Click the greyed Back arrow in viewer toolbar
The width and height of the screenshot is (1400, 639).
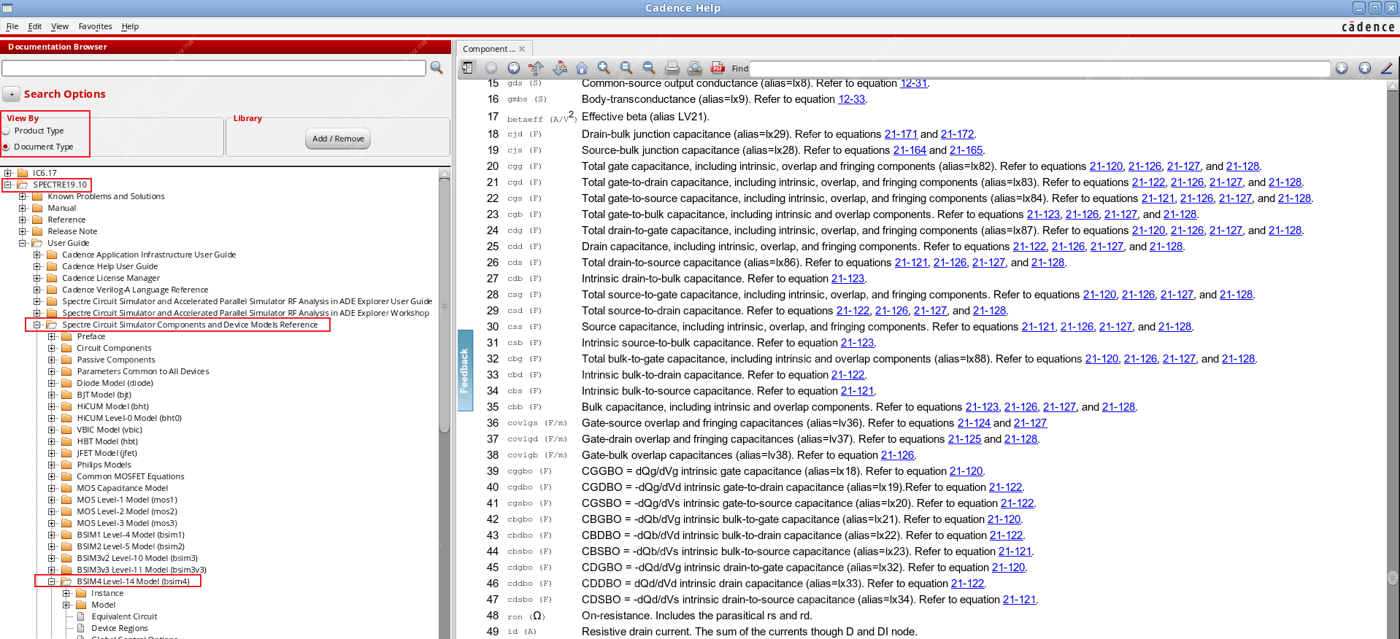[x=491, y=68]
